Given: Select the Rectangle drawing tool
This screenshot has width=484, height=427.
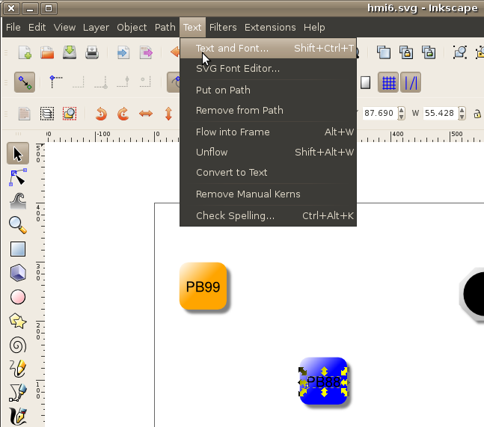Looking at the screenshot, I should pyautogui.click(x=18, y=249).
